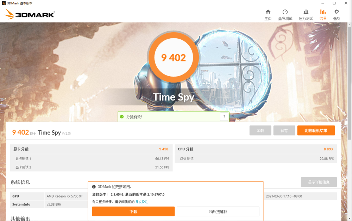Select the 显卡测试 1 row

pos(92,158)
